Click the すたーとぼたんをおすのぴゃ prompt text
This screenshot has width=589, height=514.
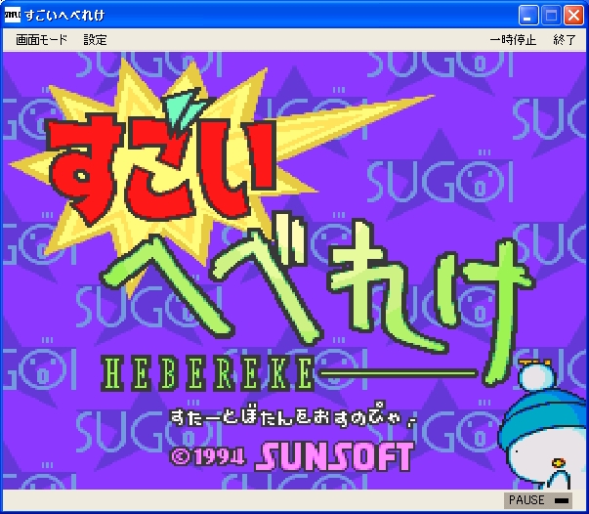[x=293, y=416]
